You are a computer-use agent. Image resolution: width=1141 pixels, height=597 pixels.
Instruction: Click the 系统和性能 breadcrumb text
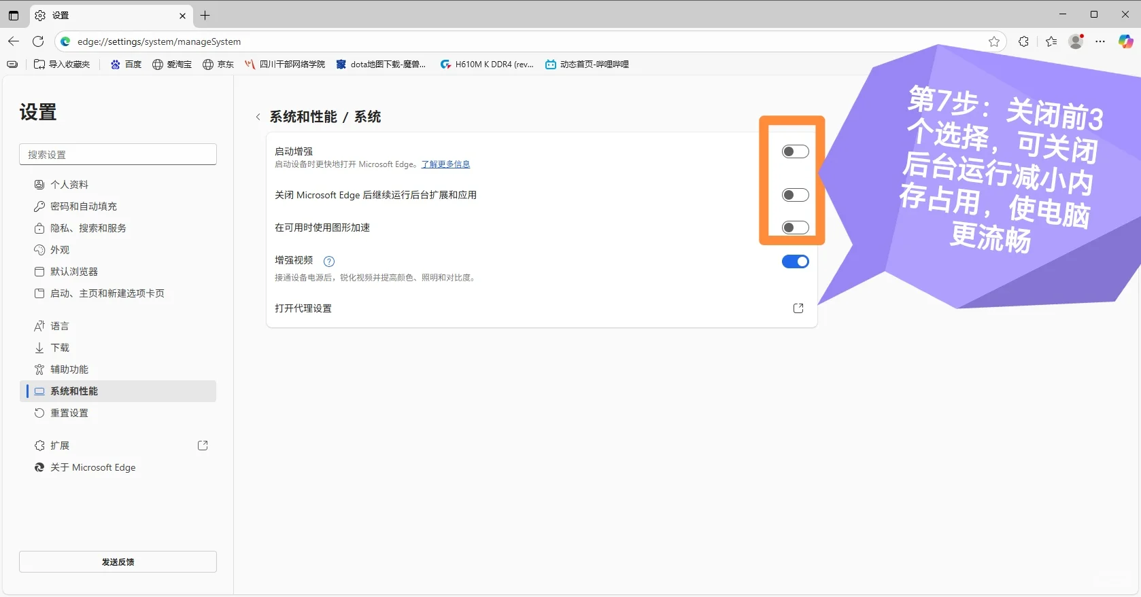coord(303,117)
